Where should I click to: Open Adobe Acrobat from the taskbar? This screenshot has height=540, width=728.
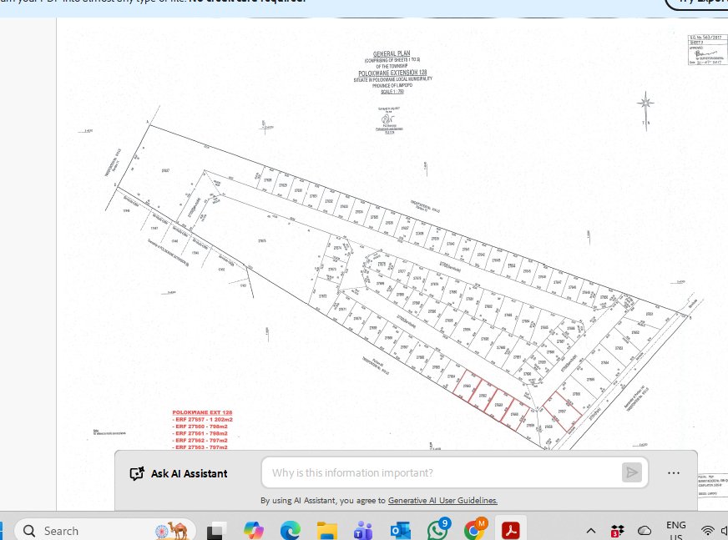[510, 530]
